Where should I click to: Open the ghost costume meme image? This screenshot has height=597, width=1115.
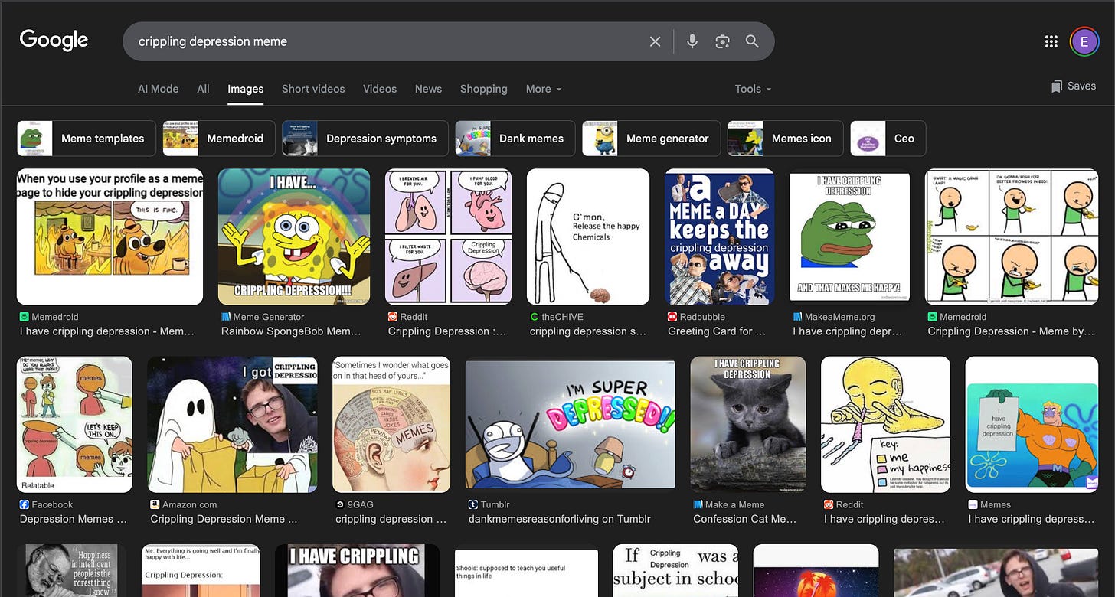tap(232, 425)
